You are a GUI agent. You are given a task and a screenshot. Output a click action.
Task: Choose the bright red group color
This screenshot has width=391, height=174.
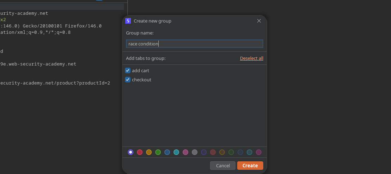[140, 152]
